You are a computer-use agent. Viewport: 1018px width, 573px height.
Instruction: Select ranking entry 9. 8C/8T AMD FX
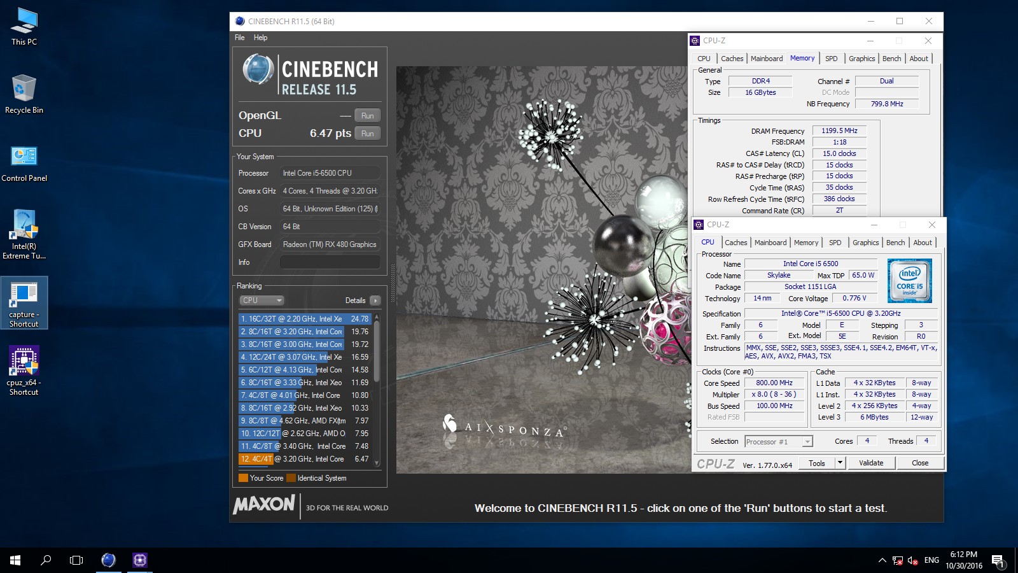pyautogui.click(x=304, y=421)
